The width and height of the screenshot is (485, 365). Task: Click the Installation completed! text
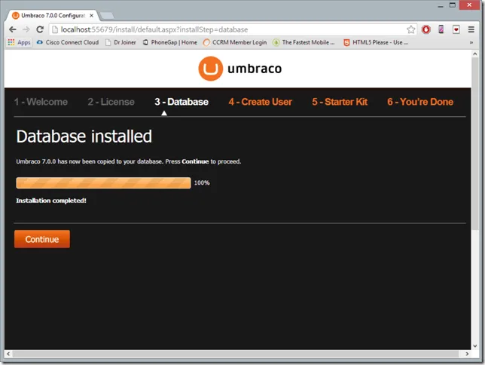[51, 201]
